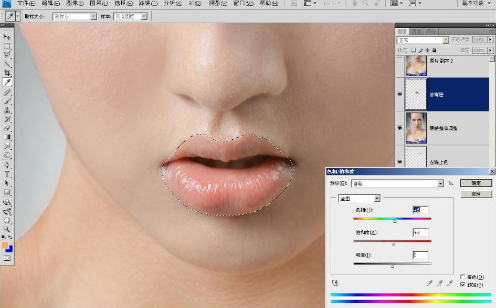The width and height of the screenshot is (496, 308).
Task: Select the Path Selection tool
Action: pyautogui.click(x=7, y=183)
